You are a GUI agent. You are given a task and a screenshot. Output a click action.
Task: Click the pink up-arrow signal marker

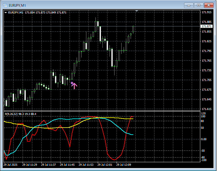click(x=74, y=85)
